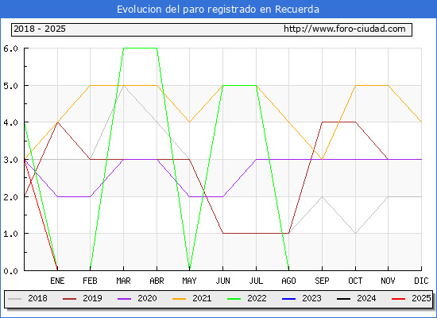Click the DIC month axis label
This screenshot has width=437, height=318.
(x=421, y=281)
